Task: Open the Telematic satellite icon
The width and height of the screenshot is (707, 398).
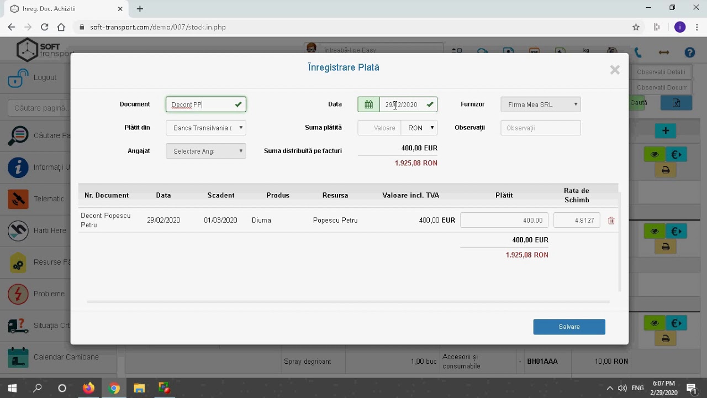Action: click(18, 199)
